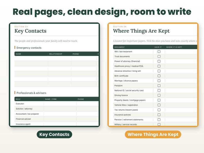The width and height of the screenshot is (204, 153).
Task: Tick the Vehicle titles / registration checkbox
Action: click(159, 105)
